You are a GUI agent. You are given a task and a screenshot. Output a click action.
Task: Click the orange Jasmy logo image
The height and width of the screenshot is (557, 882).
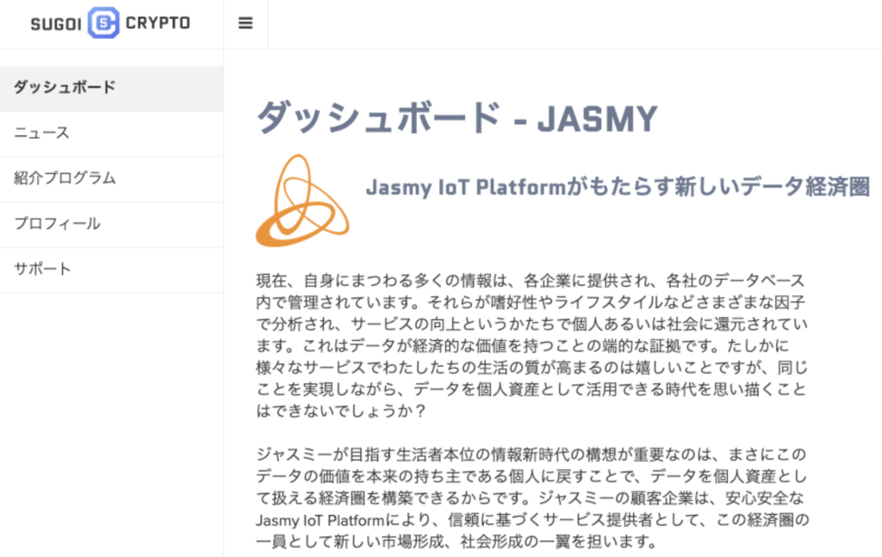302,201
